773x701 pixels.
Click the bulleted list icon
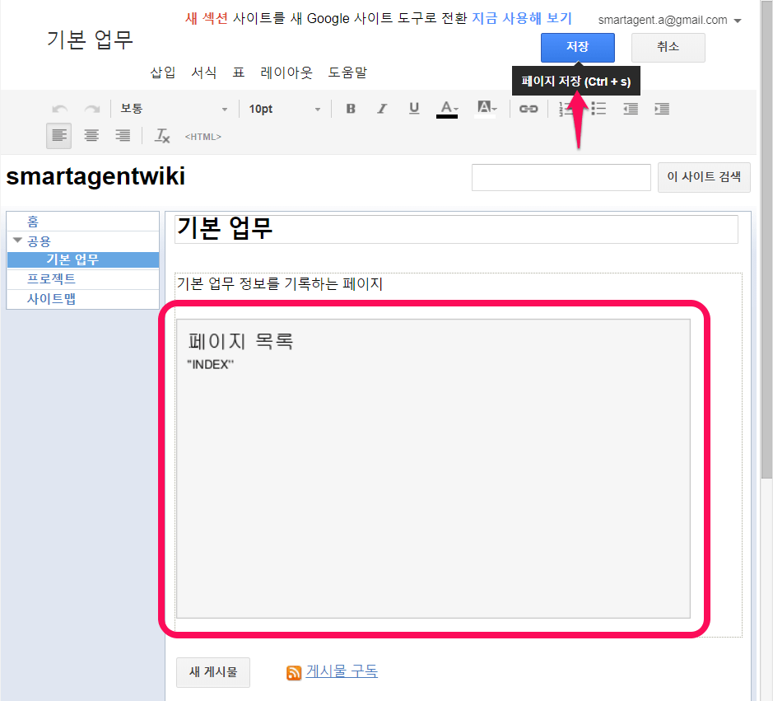coord(599,109)
